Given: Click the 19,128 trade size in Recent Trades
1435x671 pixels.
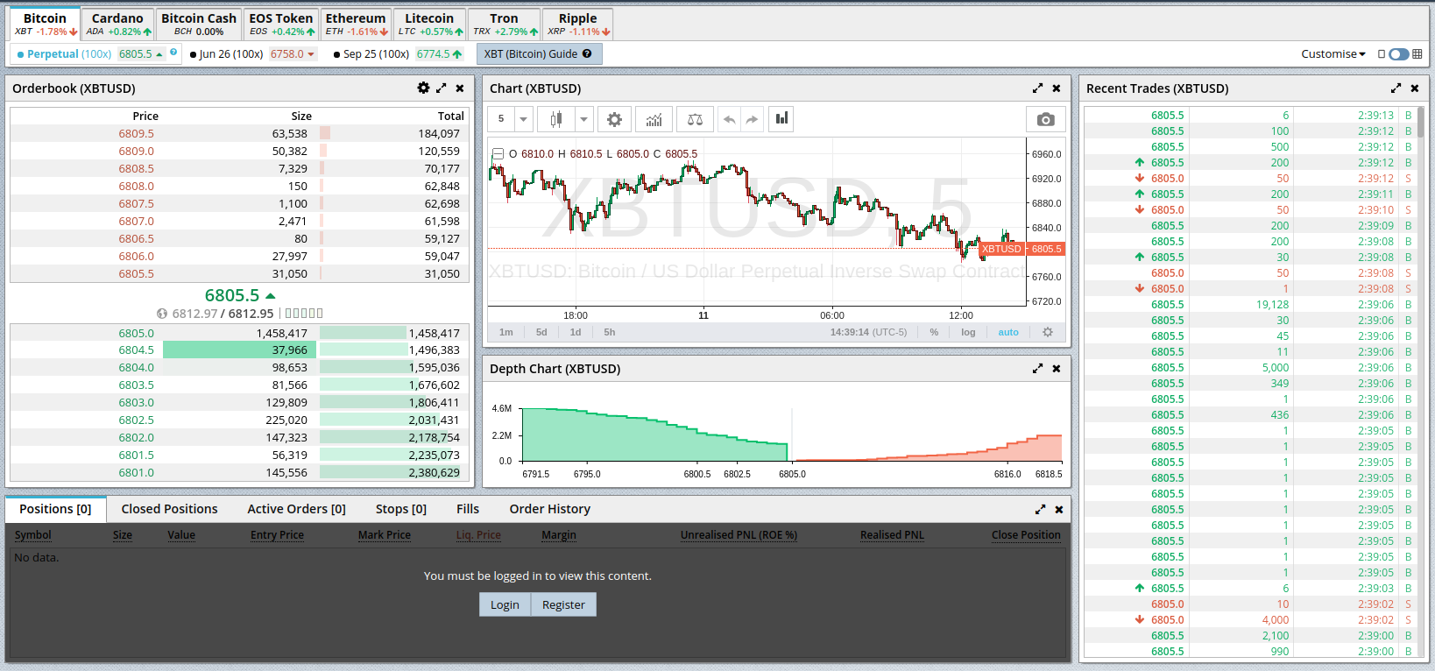Looking at the screenshot, I should click(1272, 304).
